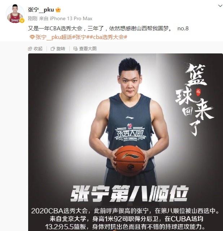
Task: Open the post options chevron menu
Action: coord(220,6)
